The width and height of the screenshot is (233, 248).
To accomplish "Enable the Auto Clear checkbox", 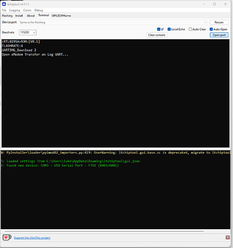I will point(190,29).
